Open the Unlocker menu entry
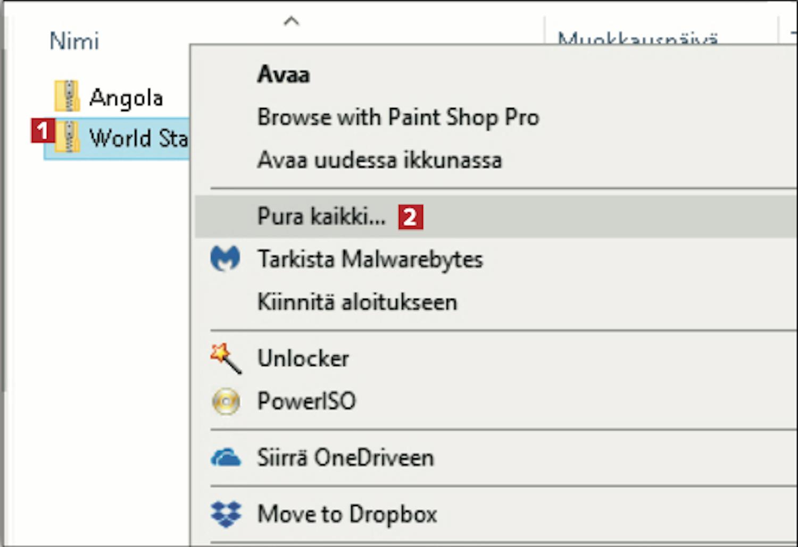This screenshot has width=798, height=547. pyautogui.click(x=303, y=358)
